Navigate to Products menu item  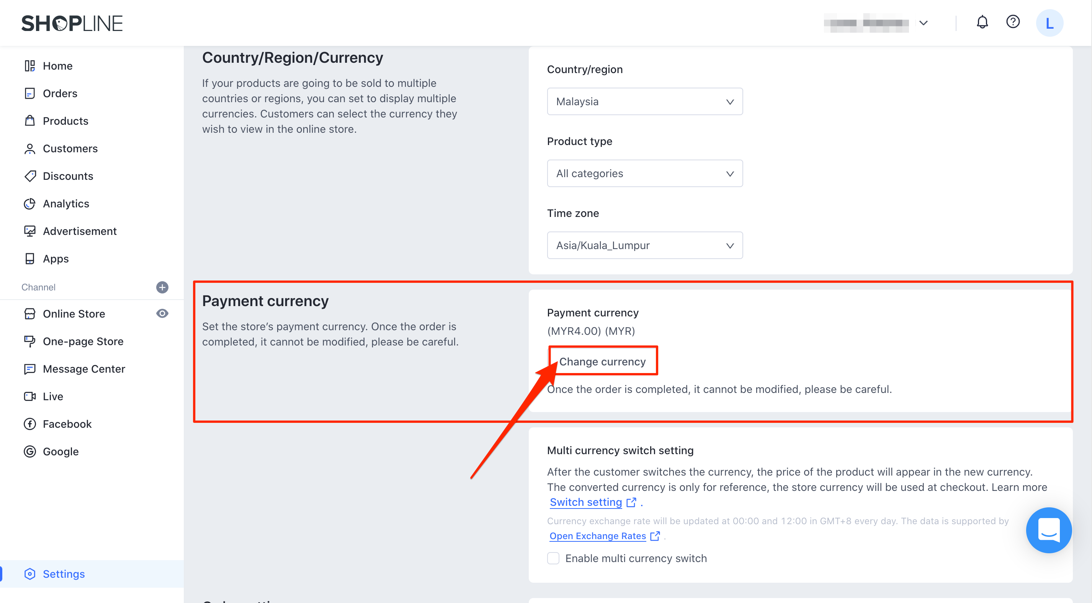pyautogui.click(x=65, y=121)
